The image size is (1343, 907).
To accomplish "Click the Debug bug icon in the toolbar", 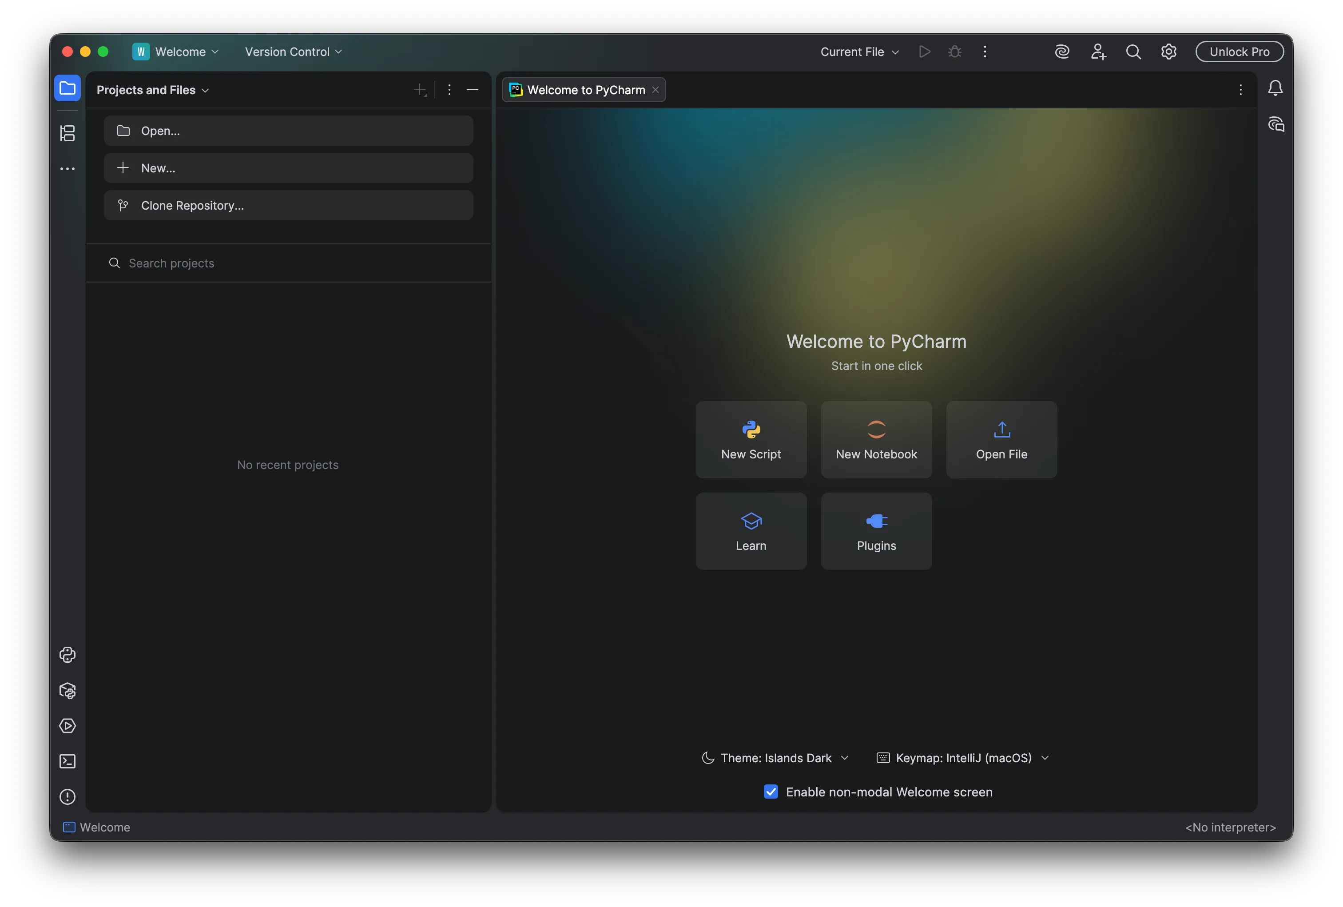I will click(955, 52).
